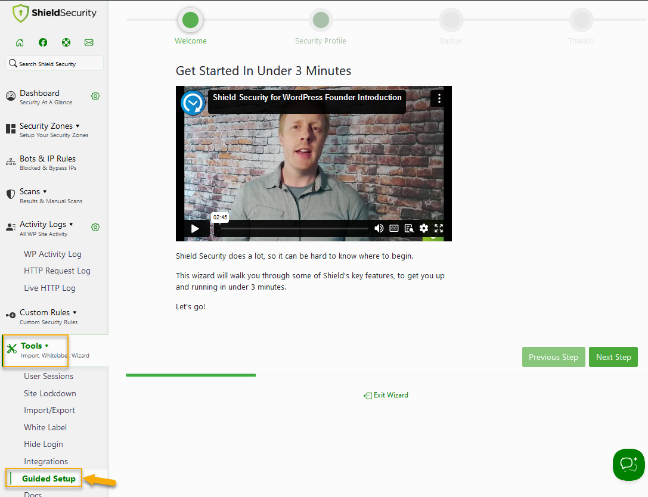Collapse Tools menu
This screenshot has width=648, height=497.
[x=46, y=346]
